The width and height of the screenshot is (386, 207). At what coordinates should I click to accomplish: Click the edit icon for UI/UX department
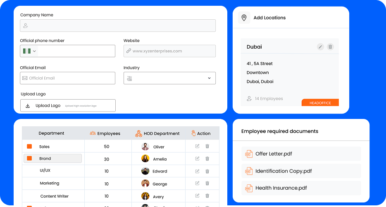[x=197, y=171]
